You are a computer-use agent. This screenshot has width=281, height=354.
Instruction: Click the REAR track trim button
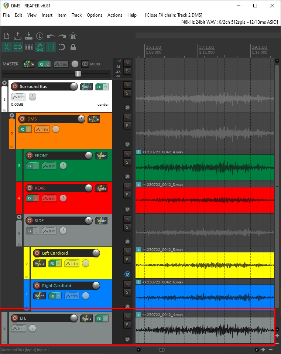point(49,198)
